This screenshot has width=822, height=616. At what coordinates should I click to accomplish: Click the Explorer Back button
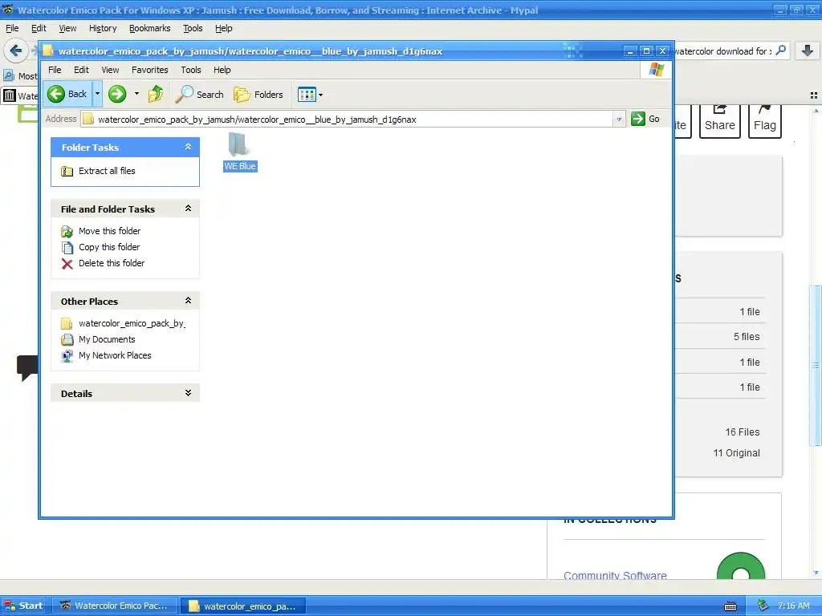click(67, 95)
